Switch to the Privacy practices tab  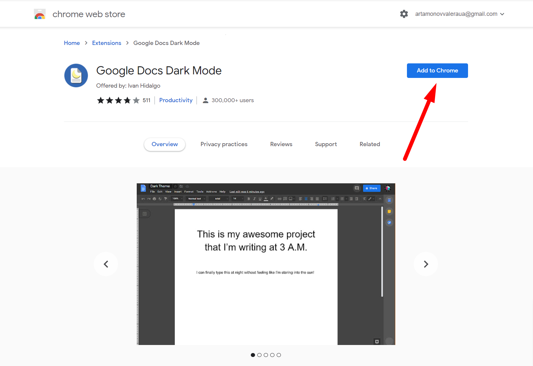(224, 144)
